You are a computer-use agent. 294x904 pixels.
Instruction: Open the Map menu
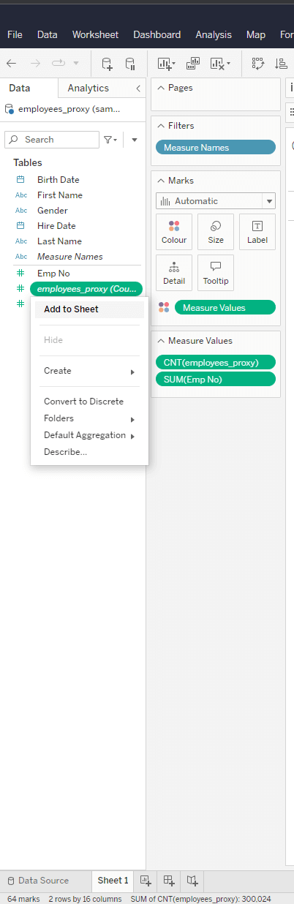point(256,34)
